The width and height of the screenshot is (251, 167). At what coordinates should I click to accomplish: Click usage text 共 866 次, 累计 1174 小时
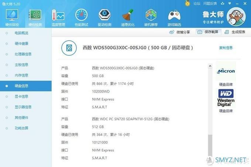point(113,84)
